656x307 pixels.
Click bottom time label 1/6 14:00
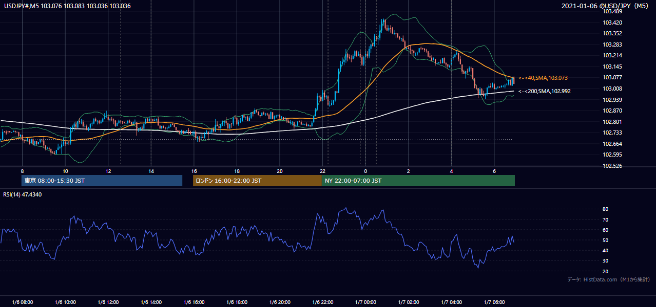[151, 302]
